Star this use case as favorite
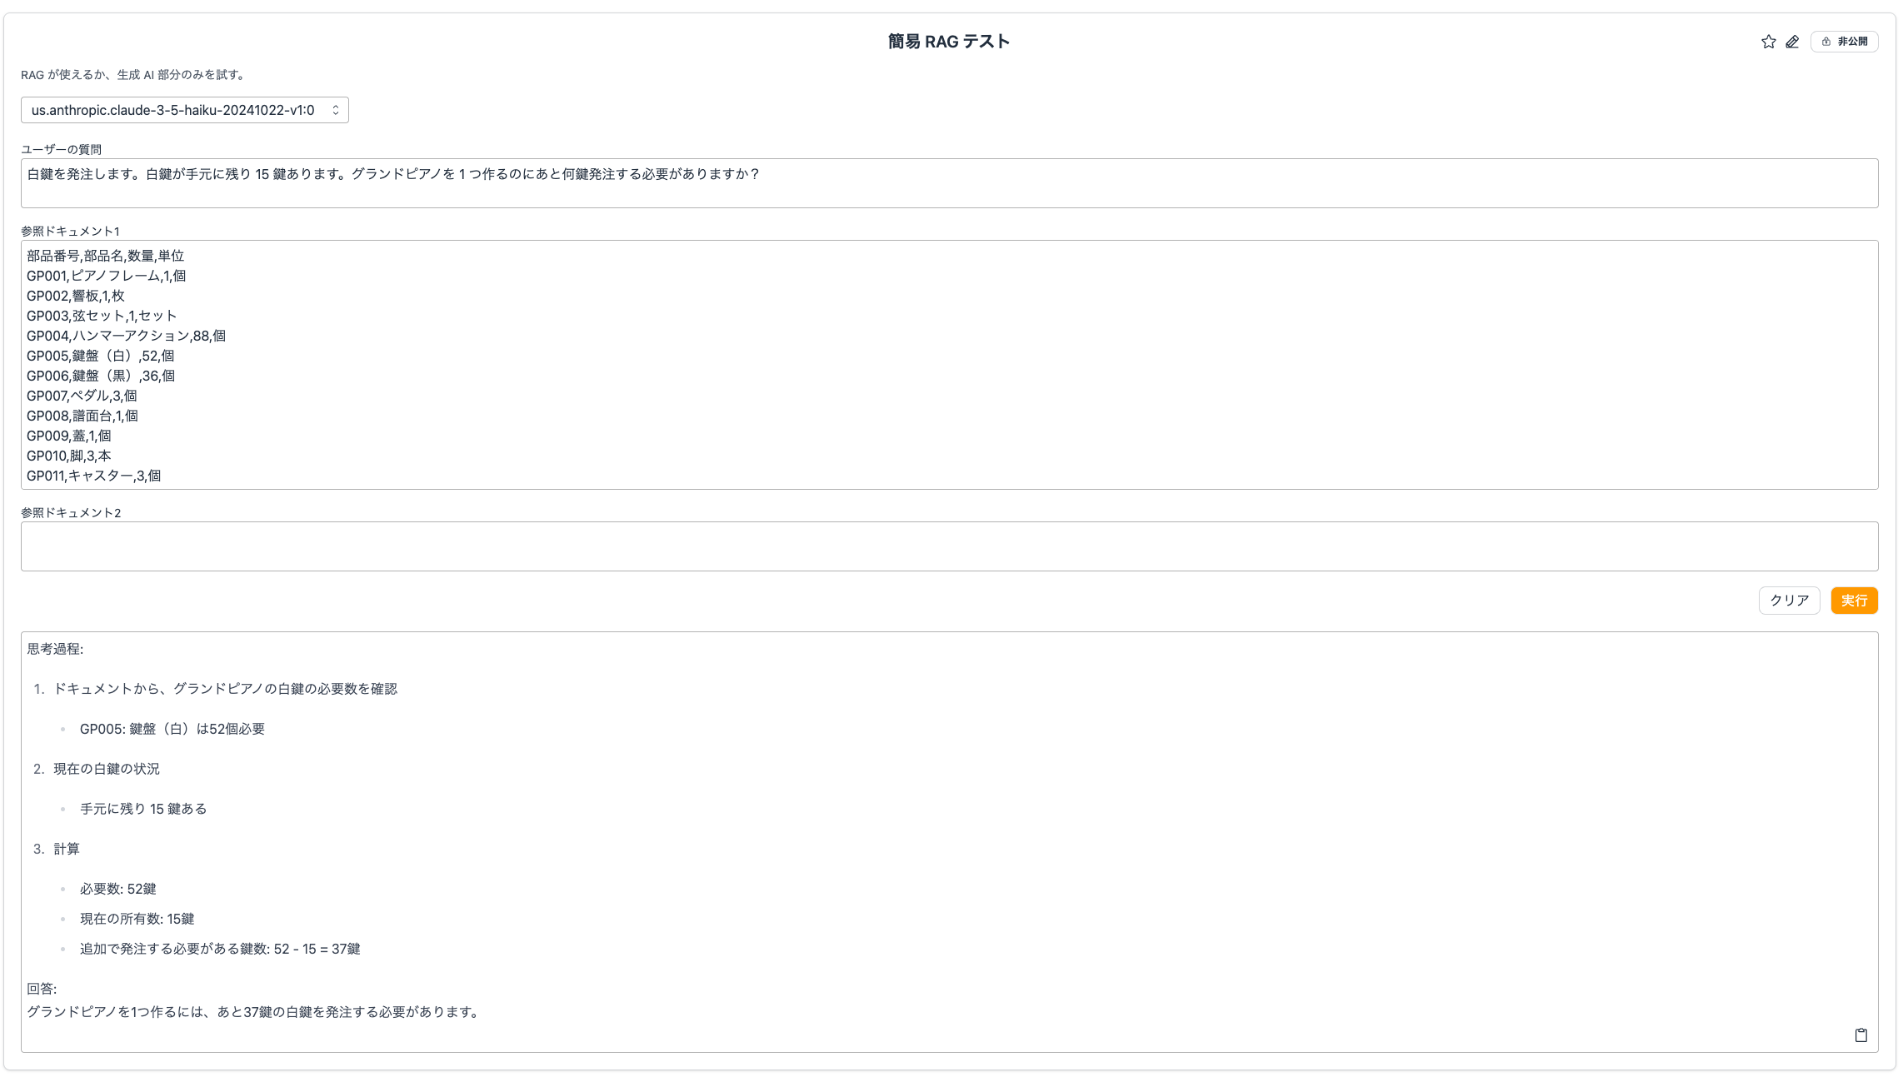 point(1768,42)
